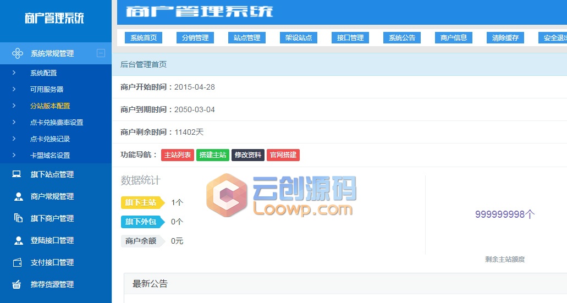Click 安全退出 to log out
567x303 pixels.
[553, 37]
